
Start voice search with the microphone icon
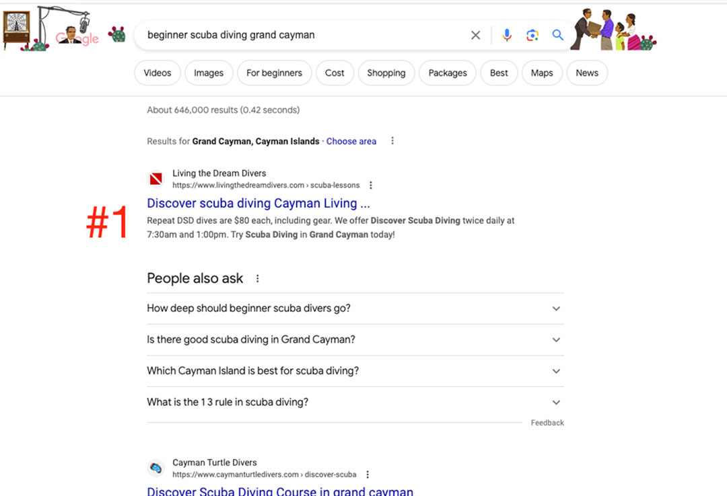507,35
